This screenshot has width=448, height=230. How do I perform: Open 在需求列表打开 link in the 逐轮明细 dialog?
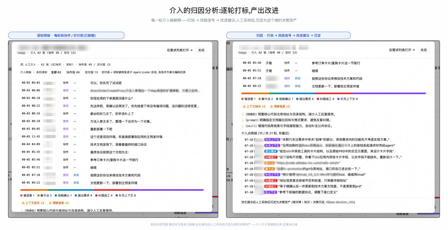(180, 50)
